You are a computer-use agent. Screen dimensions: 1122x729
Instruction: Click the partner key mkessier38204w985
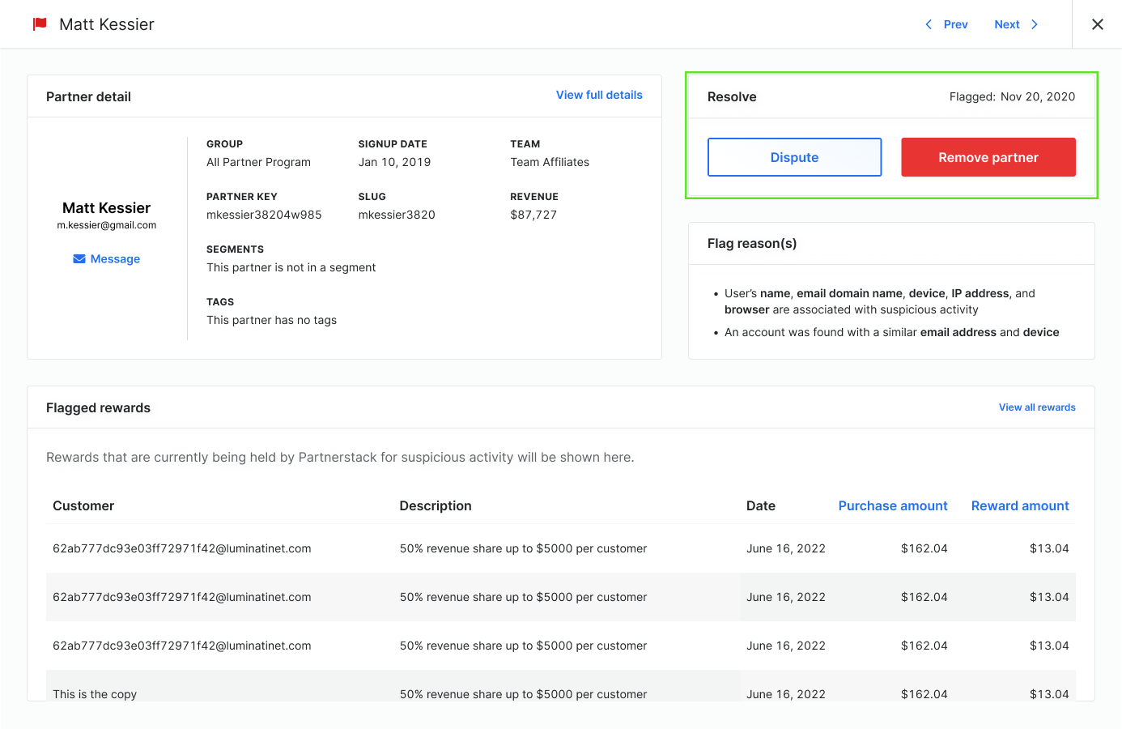tap(264, 215)
